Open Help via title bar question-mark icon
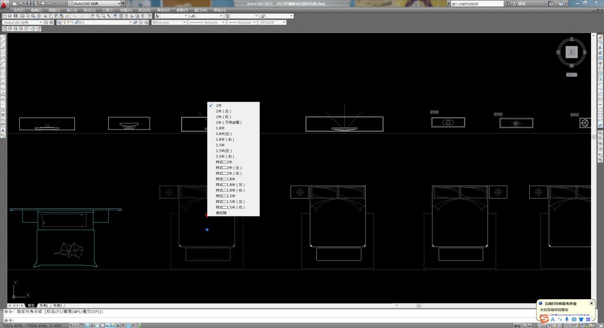 (561, 3)
